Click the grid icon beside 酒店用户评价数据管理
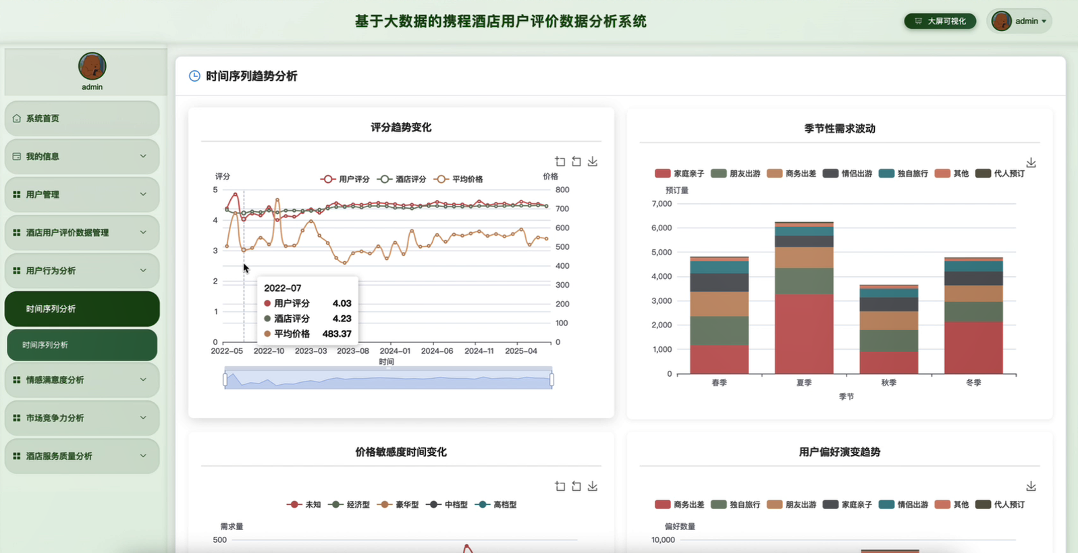The image size is (1078, 553). (17, 232)
